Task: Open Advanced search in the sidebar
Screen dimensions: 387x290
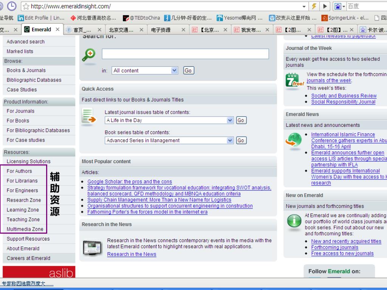Action: click(x=26, y=42)
